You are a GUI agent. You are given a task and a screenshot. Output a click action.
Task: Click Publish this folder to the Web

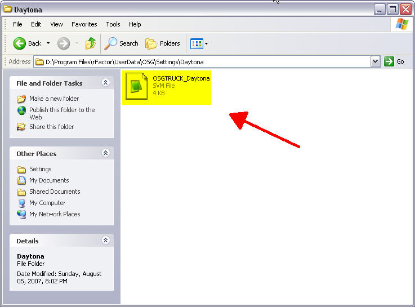pos(62,113)
